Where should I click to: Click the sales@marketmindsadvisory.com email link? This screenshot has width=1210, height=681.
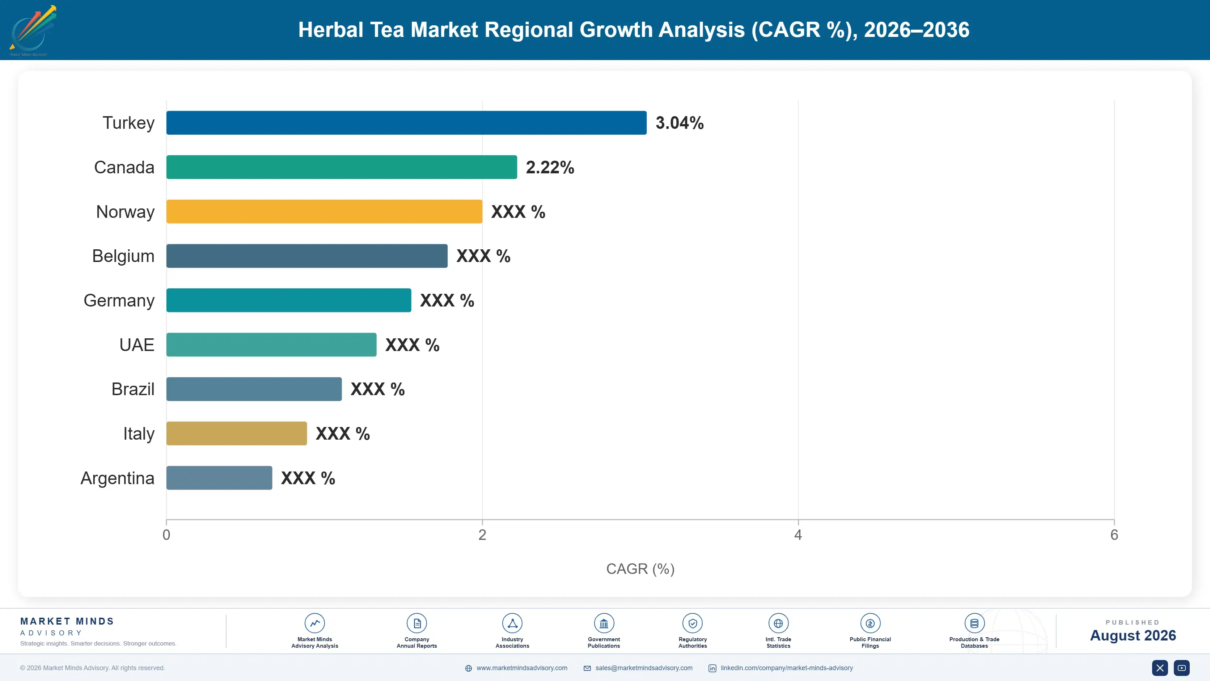644,668
